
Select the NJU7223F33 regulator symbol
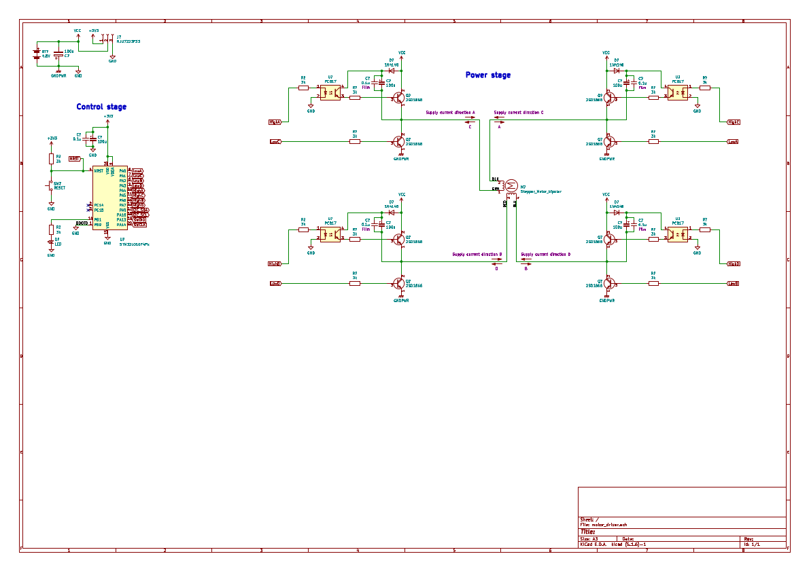pyautogui.click(x=107, y=39)
